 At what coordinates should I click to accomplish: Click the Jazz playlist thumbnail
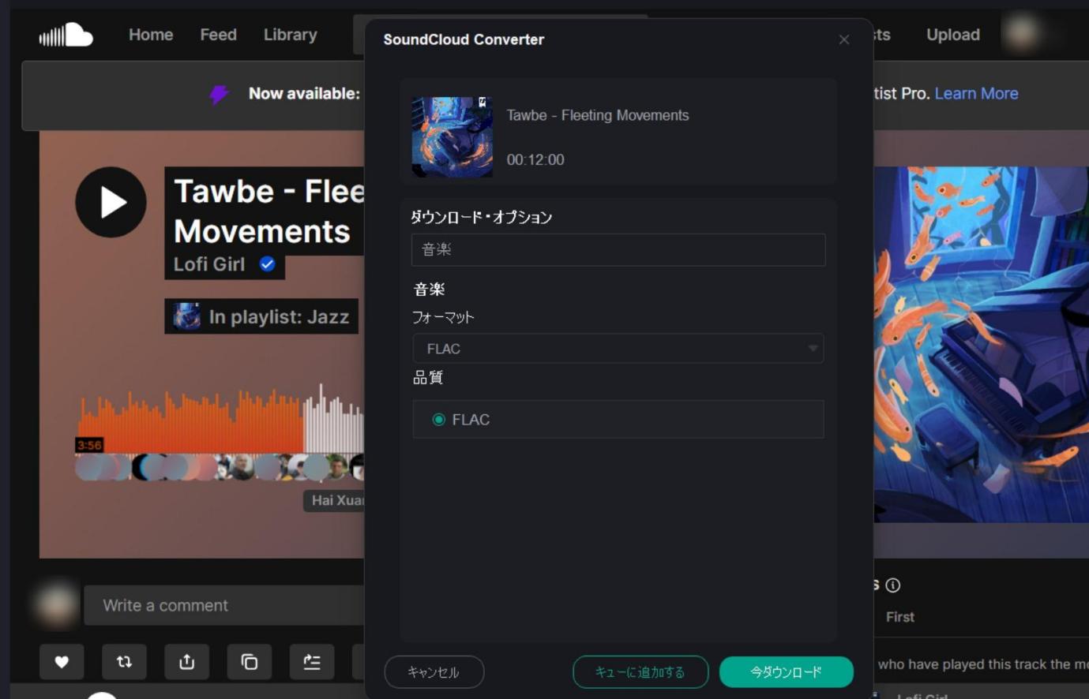pos(186,316)
